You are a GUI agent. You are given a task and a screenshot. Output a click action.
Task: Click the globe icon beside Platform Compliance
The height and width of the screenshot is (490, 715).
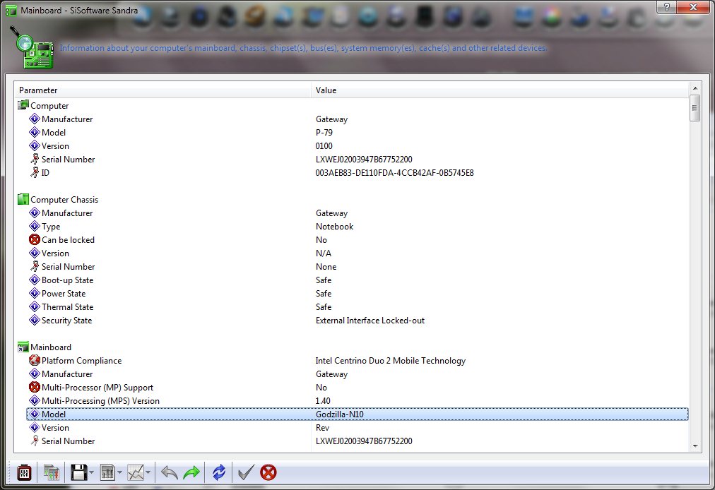coord(34,361)
